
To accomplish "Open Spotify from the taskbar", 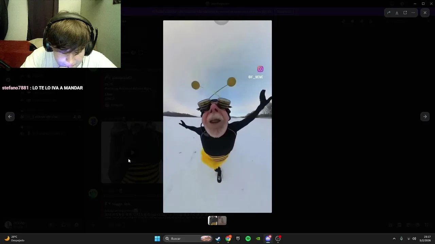I will pyautogui.click(x=248, y=239).
